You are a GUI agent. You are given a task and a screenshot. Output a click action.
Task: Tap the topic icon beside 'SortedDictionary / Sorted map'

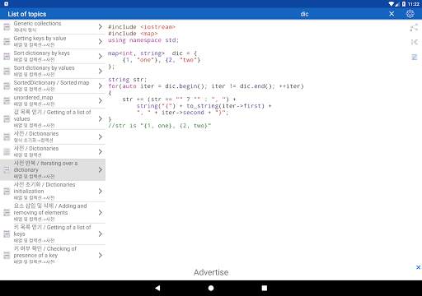(7, 86)
